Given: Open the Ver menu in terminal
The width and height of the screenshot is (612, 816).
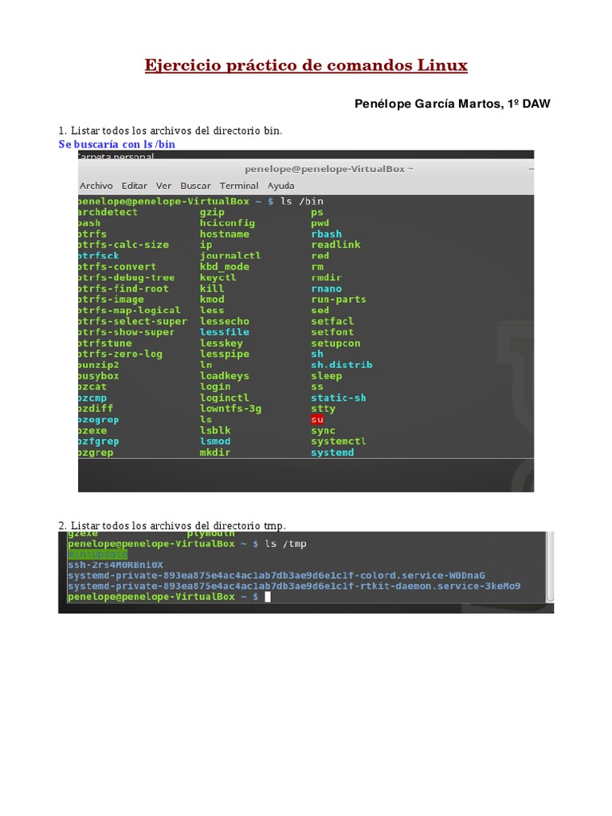Looking at the screenshot, I should pyautogui.click(x=163, y=186).
